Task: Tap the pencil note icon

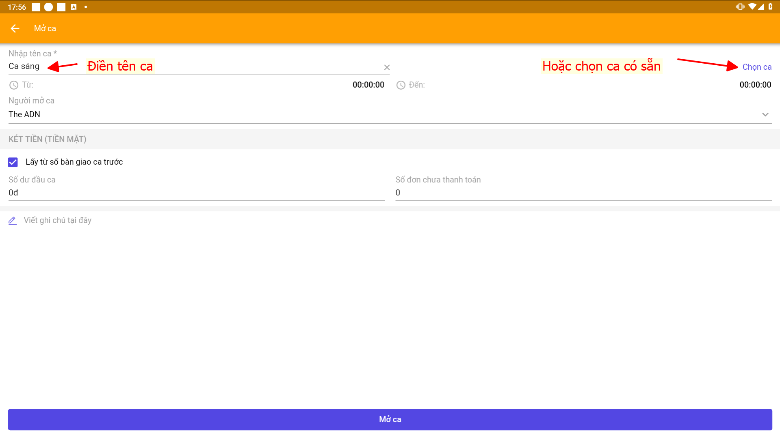Action: (x=13, y=221)
